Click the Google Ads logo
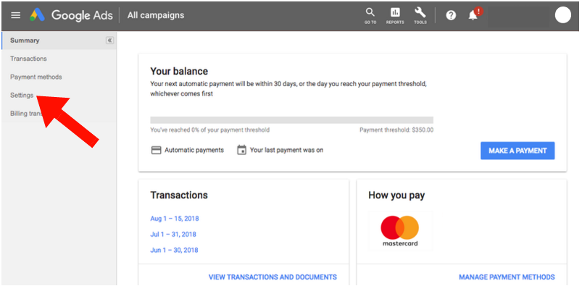Viewport: 582px width, 286px height. (x=71, y=15)
